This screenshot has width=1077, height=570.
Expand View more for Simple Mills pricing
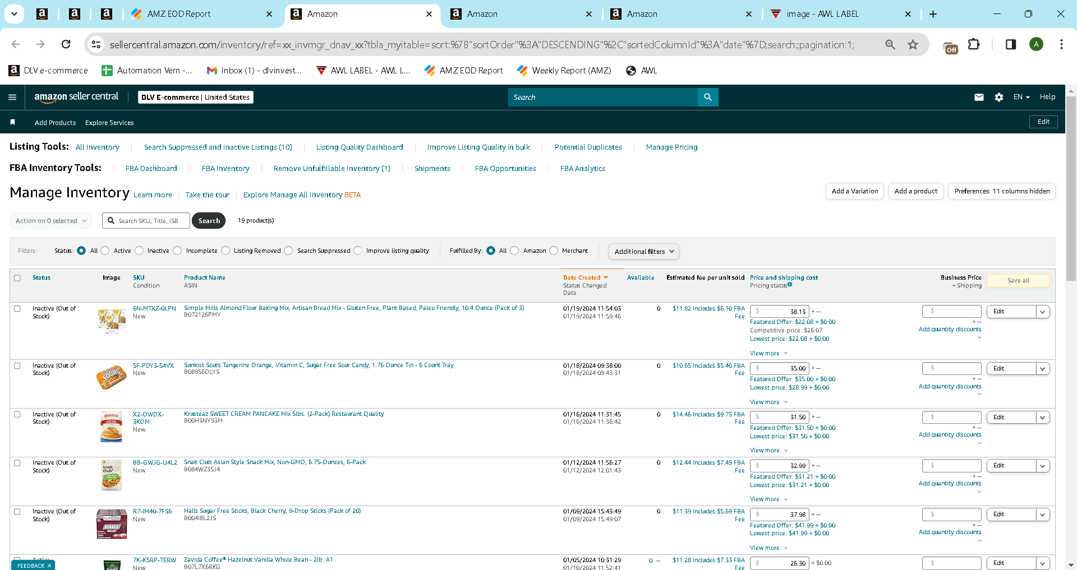point(768,354)
